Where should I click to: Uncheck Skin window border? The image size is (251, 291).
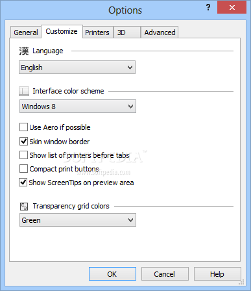pyautogui.click(x=23, y=142)
